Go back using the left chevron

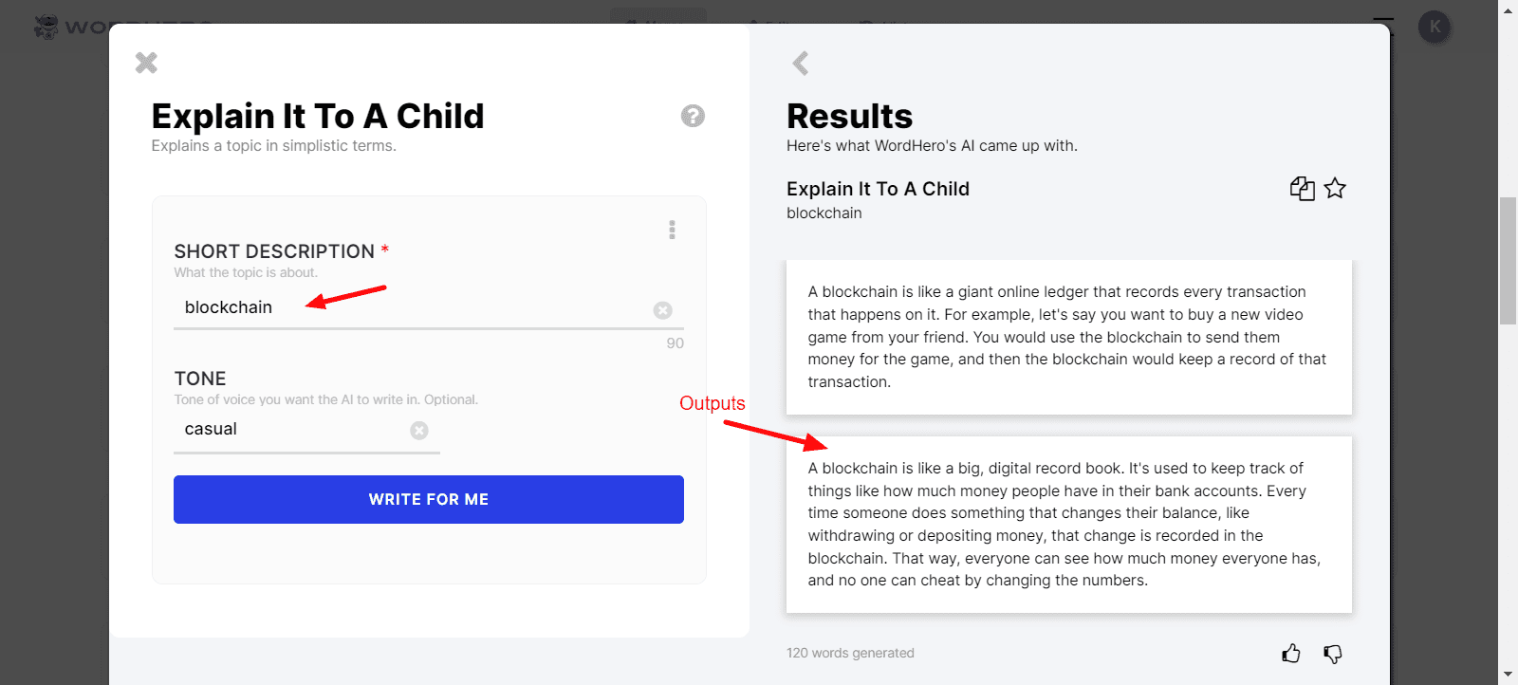point(801,64)
